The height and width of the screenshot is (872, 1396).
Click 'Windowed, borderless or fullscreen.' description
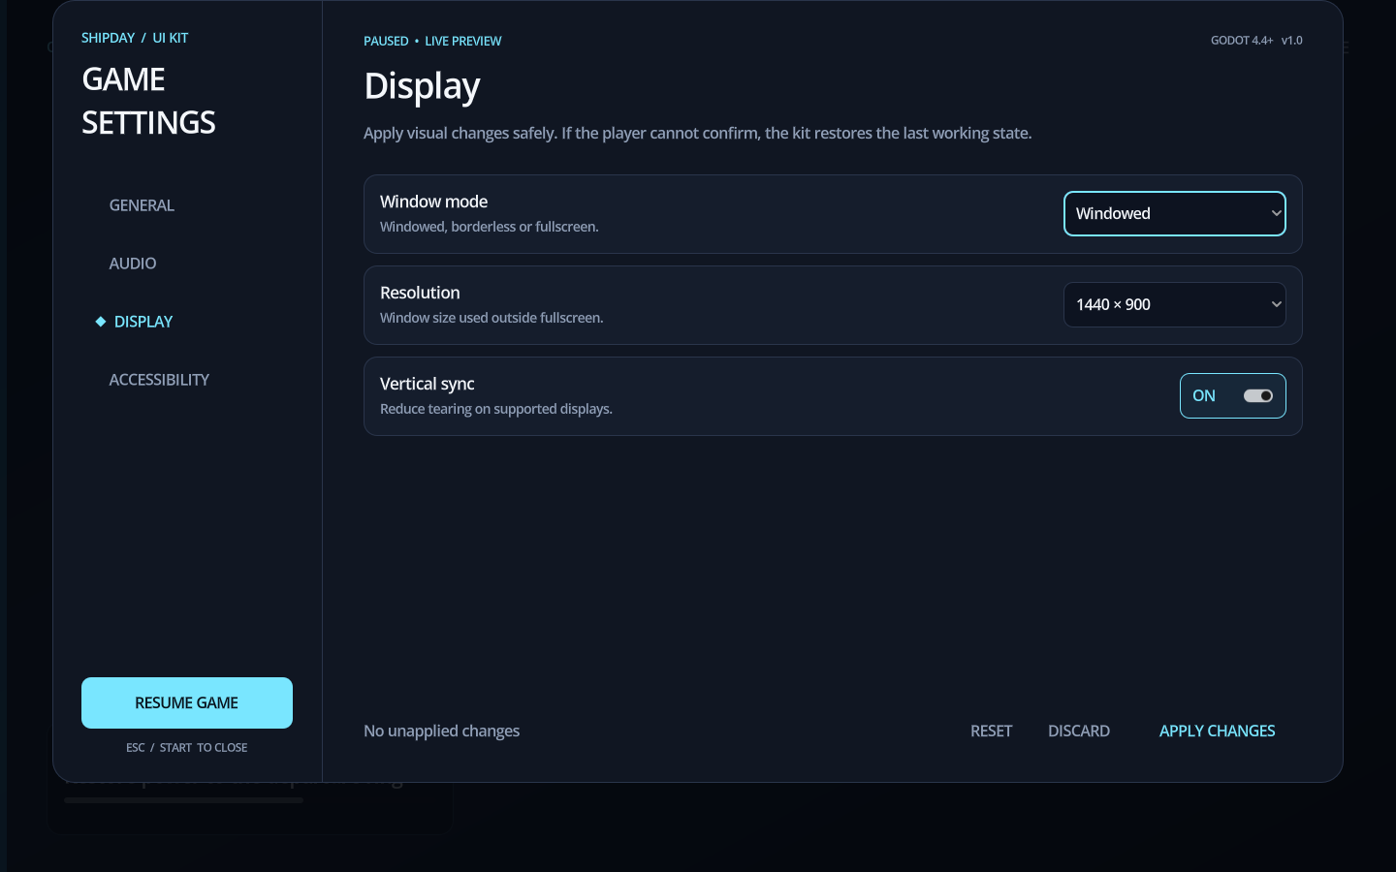click(490, 227)
